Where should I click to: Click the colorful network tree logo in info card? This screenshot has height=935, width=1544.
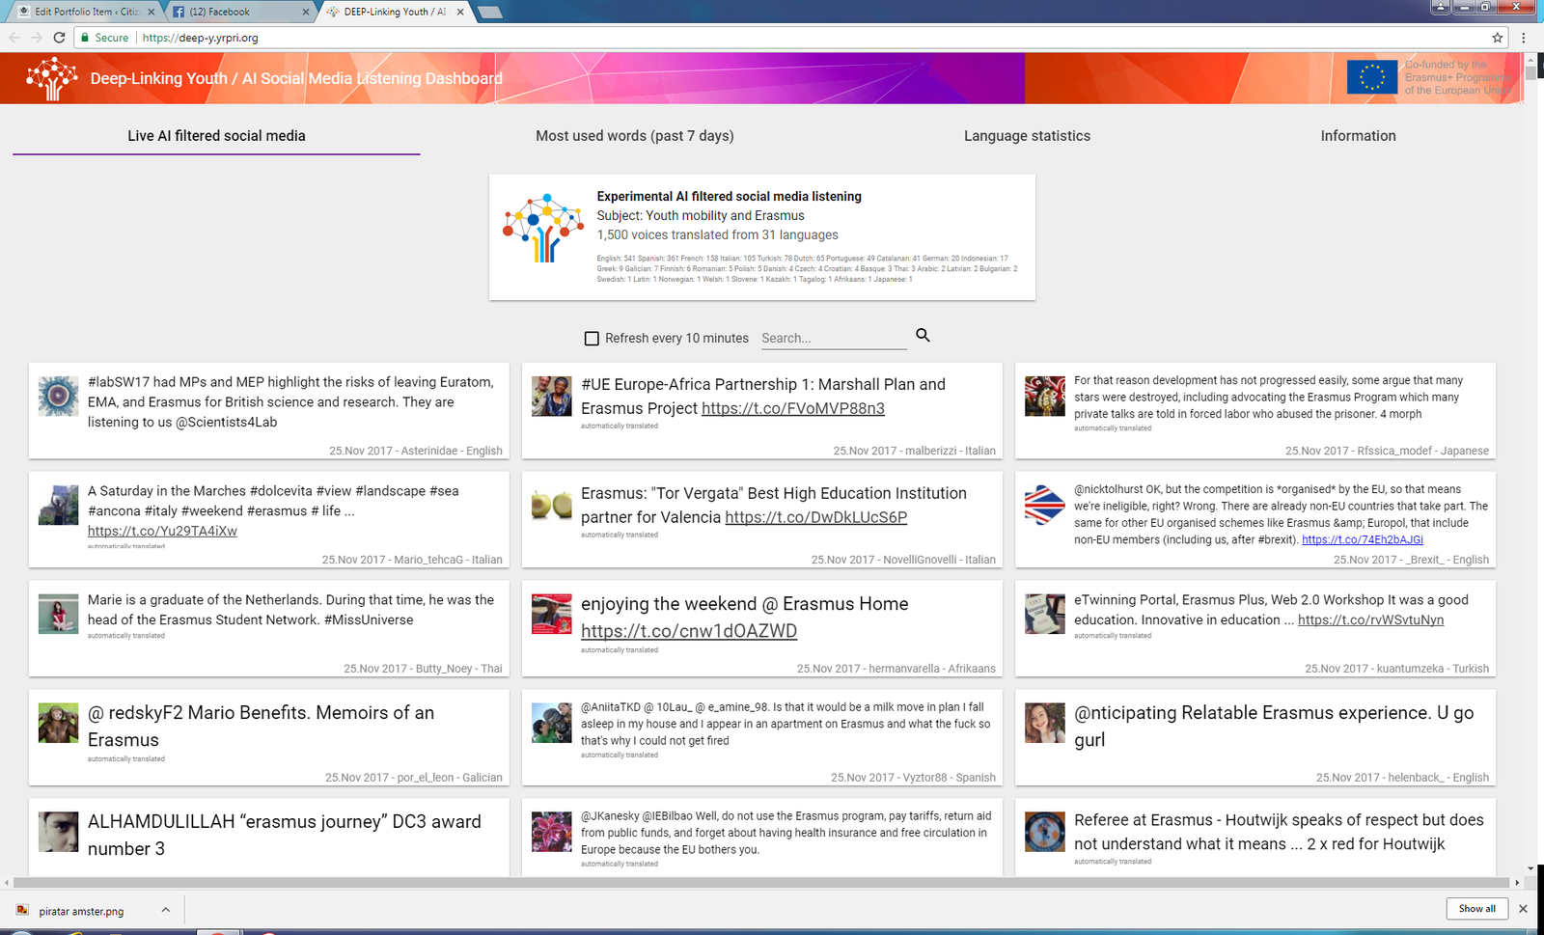point(543,228)
